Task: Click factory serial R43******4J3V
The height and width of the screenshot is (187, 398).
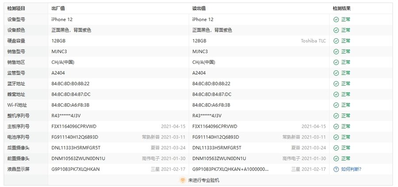Action: pos(66,116)
